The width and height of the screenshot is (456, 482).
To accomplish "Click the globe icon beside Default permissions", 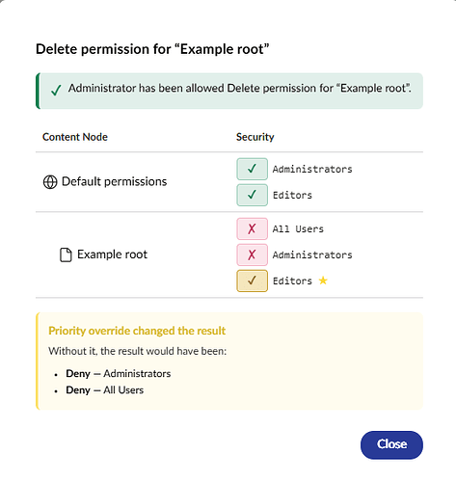I will pyautogui.click(x=50, y=182).
